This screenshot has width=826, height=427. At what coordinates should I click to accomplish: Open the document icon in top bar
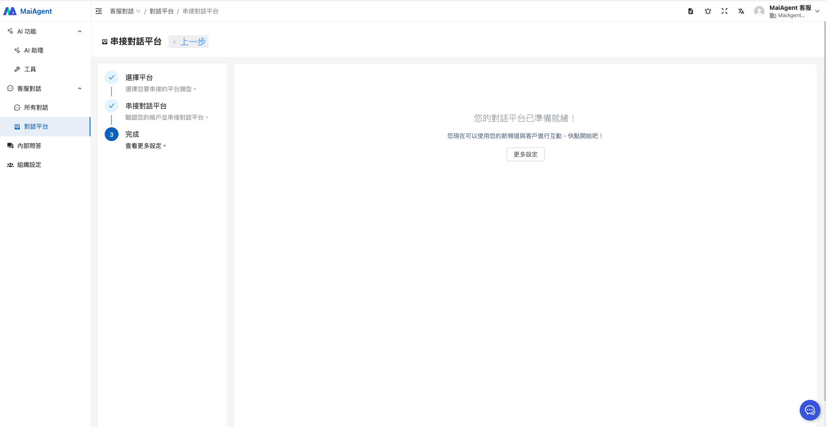click(690, 11)
